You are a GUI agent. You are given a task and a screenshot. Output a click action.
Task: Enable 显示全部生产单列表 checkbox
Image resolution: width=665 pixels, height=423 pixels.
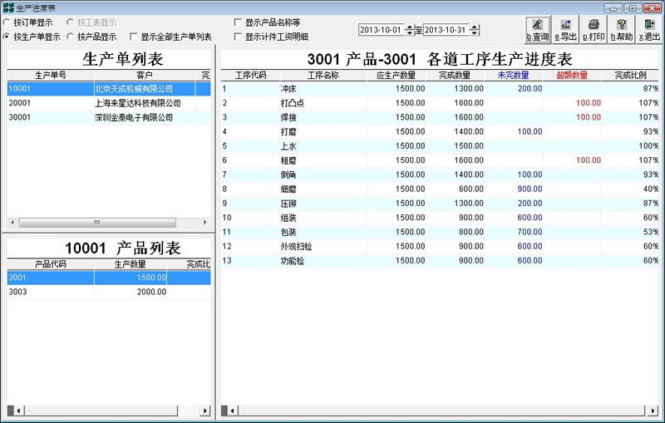(x=134, y=37)
